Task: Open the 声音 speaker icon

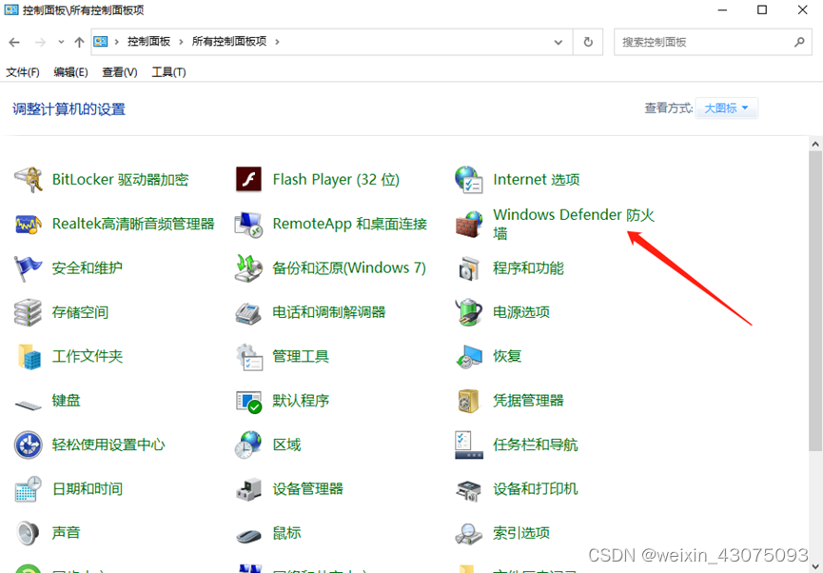Action: (28, 533)
